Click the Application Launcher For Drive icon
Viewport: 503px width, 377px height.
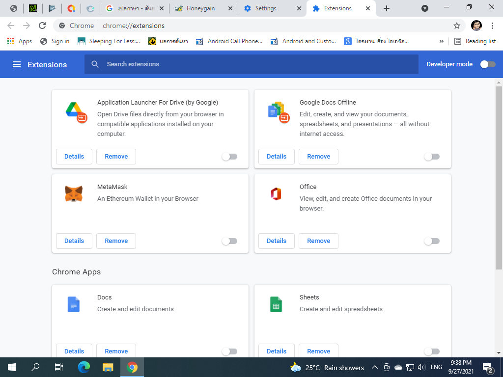click(x=76, y=112)
